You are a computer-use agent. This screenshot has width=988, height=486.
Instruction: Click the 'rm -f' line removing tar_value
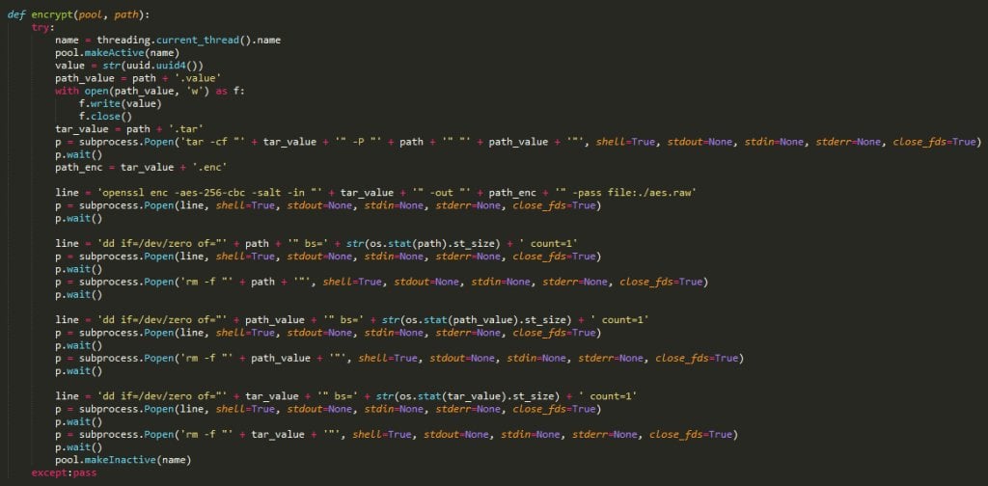pyautogui.click(x=397, y=434)
